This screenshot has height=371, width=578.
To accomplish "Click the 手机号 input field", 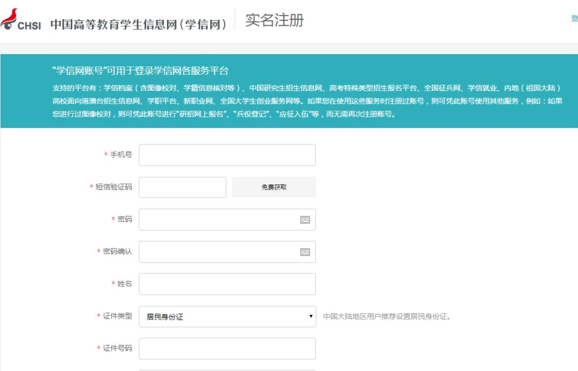I will (x=227, y=155).
